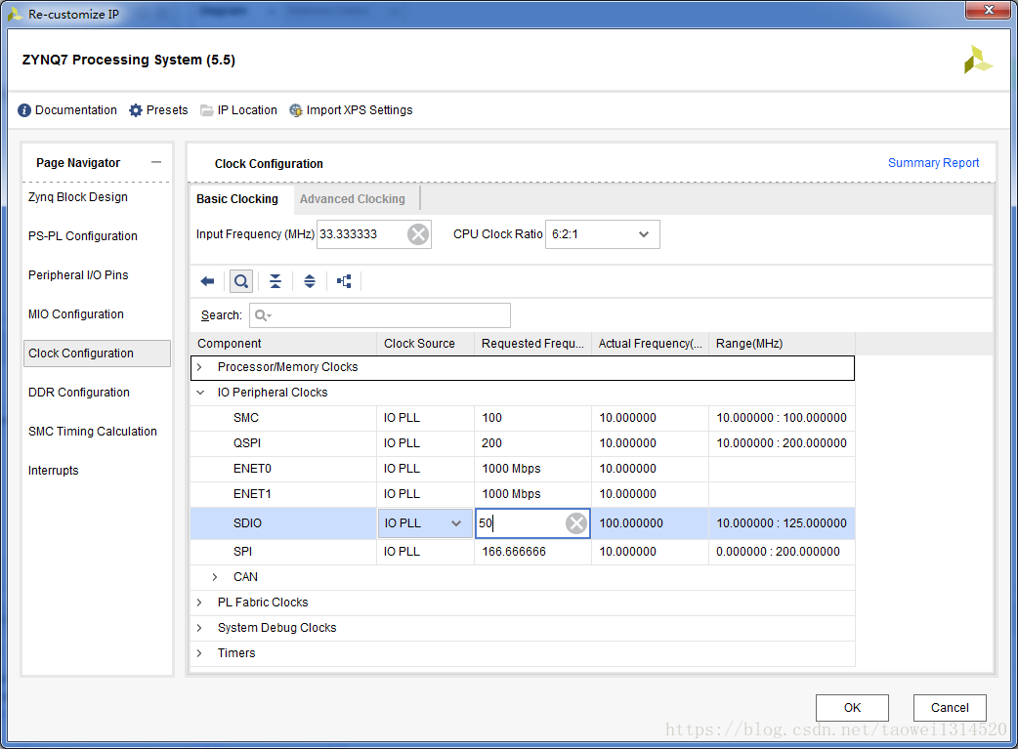The image size is (1018, 749).
Task: Open the CPU Clock Ratio dropdown
Action: [x=603, y=234]
